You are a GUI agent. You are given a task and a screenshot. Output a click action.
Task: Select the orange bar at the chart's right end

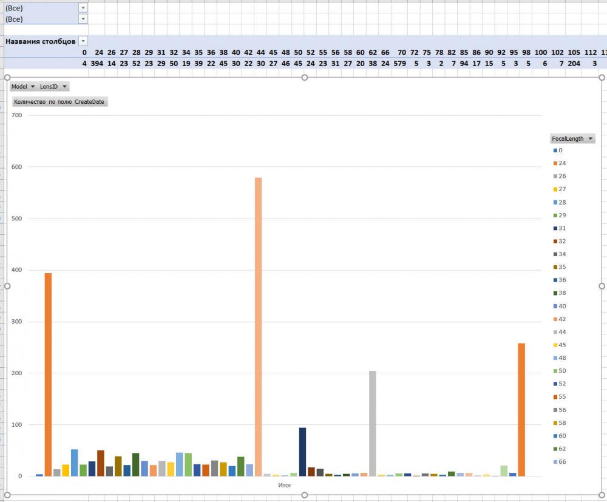pyautogui.click(x=521, y=410)
